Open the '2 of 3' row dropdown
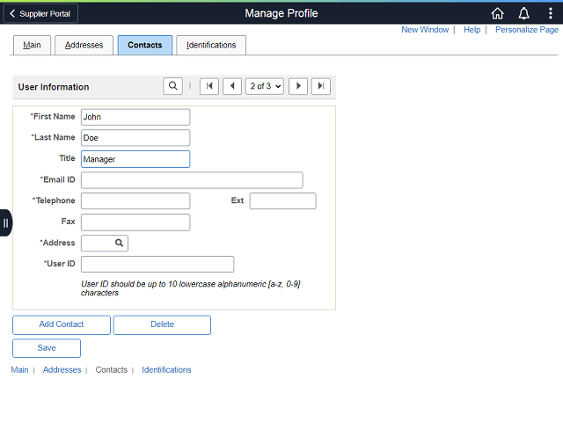The height and width of the screenshot is (422, 563). pos(265,86)
